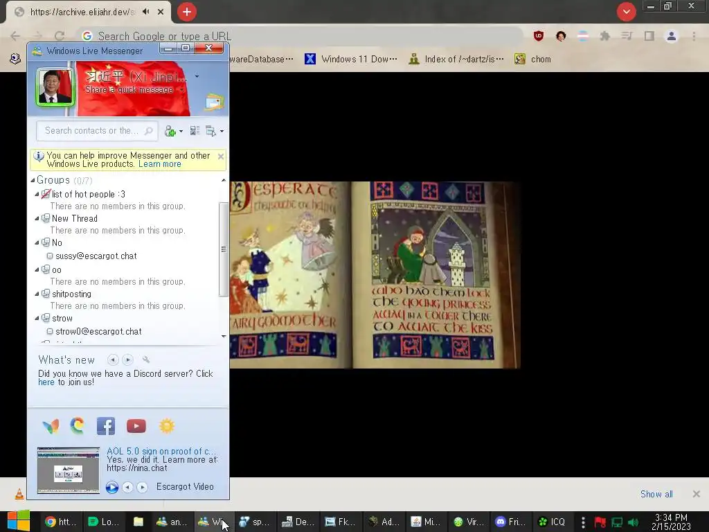Collapse the 'list of hot people :3' group

click(37, 194)
